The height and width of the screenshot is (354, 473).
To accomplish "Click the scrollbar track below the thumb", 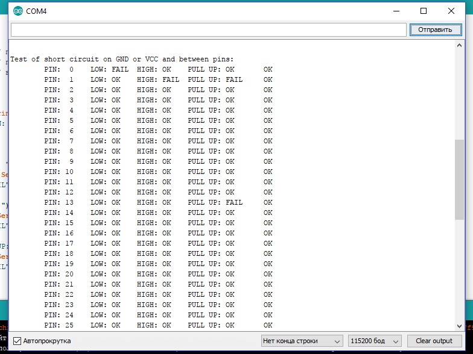I will click(459, 271).
